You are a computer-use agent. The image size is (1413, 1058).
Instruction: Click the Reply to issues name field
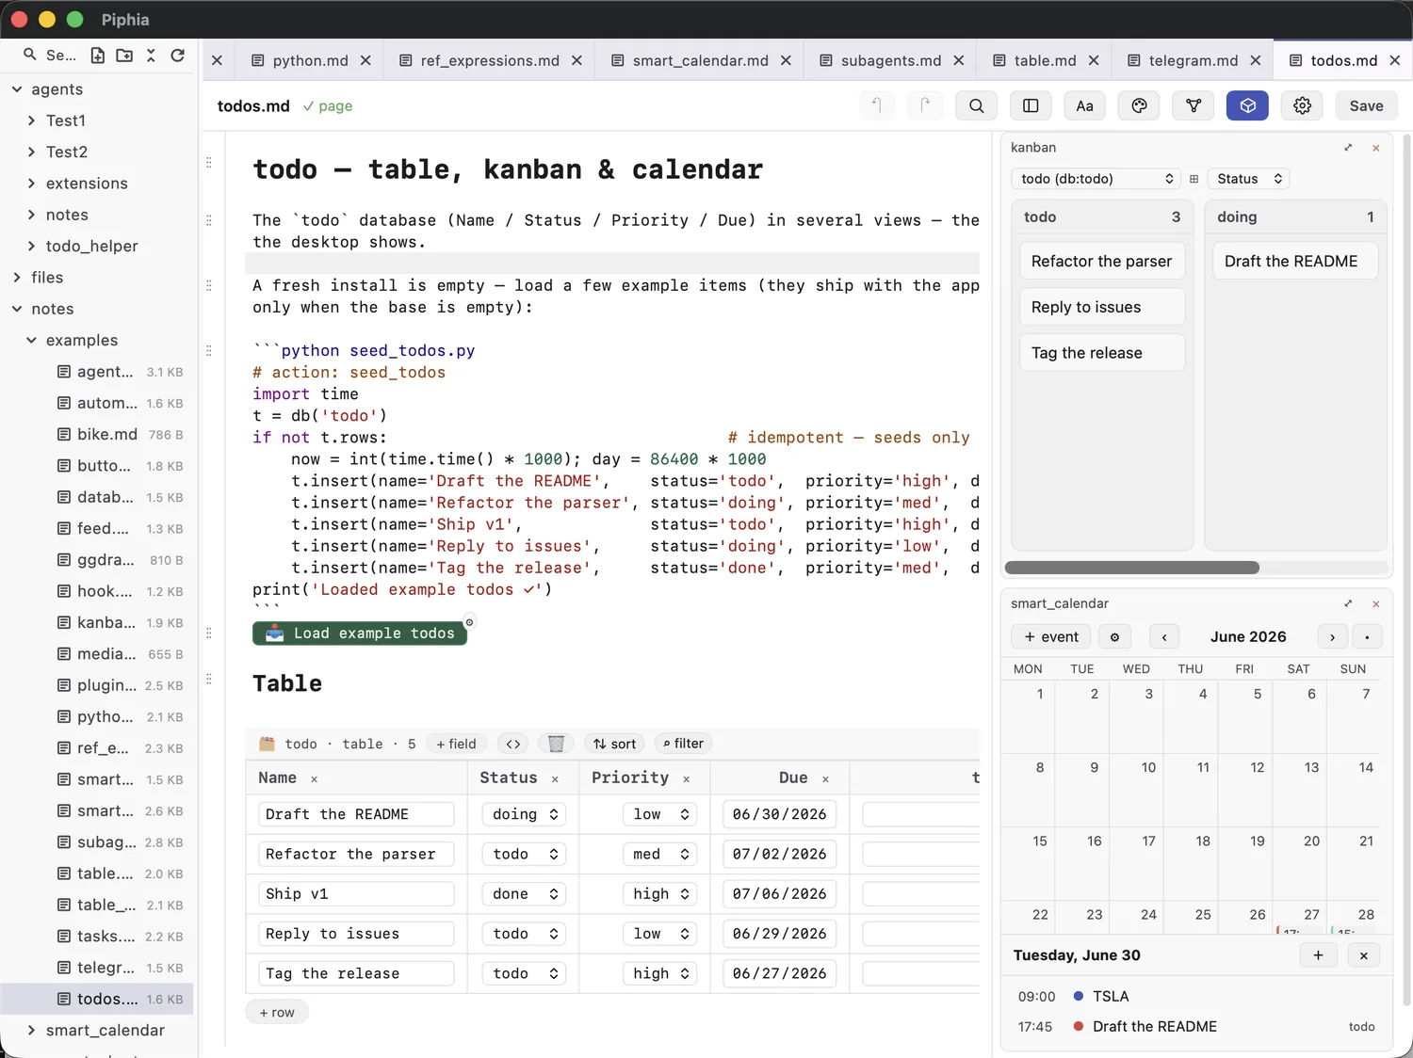click(356, 934)
